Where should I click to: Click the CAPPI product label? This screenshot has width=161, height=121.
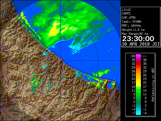tap(126, 14)
